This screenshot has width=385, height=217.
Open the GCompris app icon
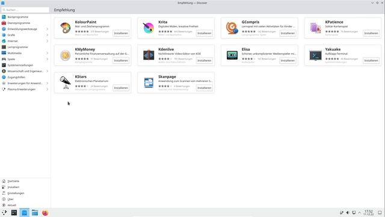point(232,28)
